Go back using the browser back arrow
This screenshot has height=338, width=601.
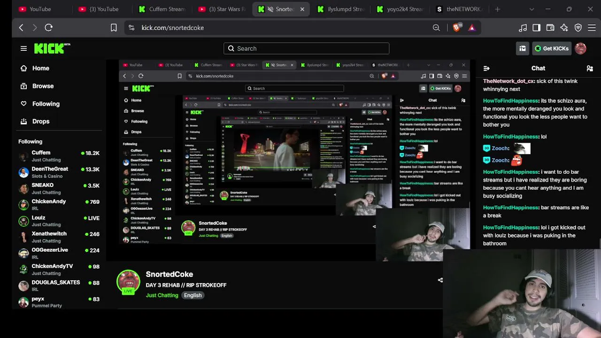21,28
